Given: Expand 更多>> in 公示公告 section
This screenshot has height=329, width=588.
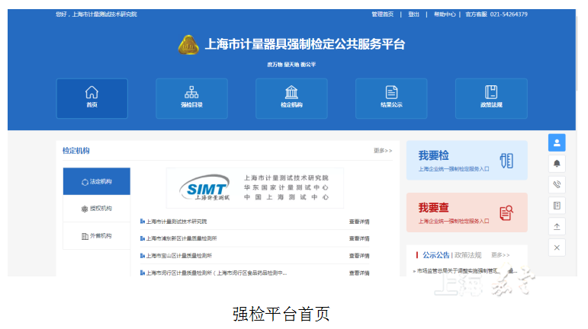Looking at the screenshot, I should pyautogui.click(x=500, y=255).
